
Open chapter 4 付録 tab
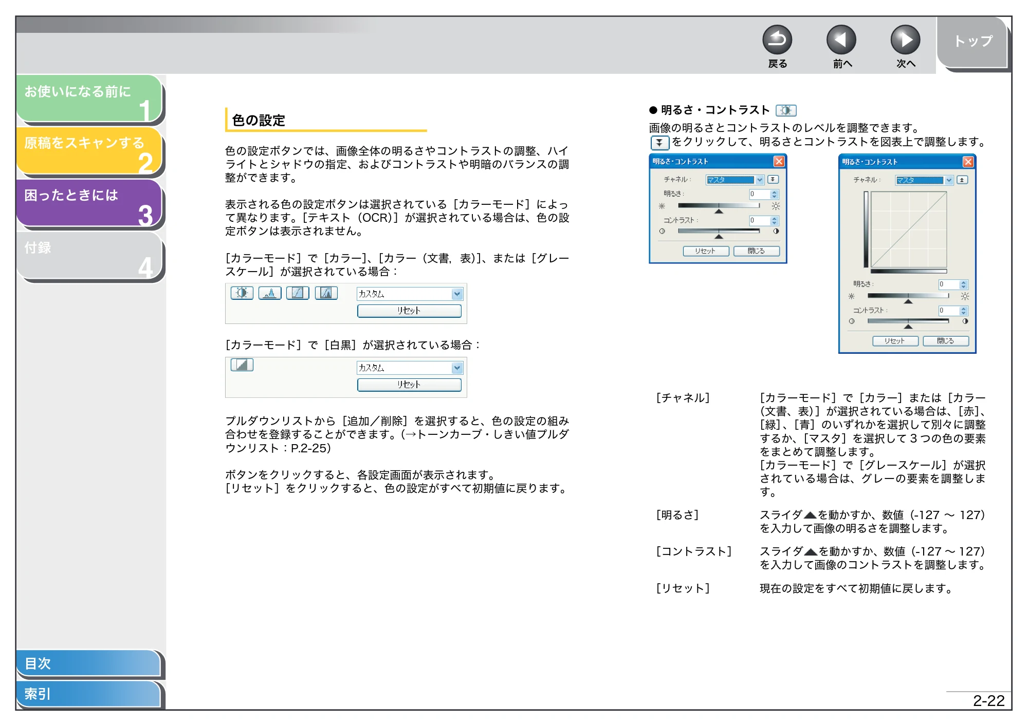point(89,255)
